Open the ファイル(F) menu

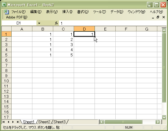tap(18, 12)
